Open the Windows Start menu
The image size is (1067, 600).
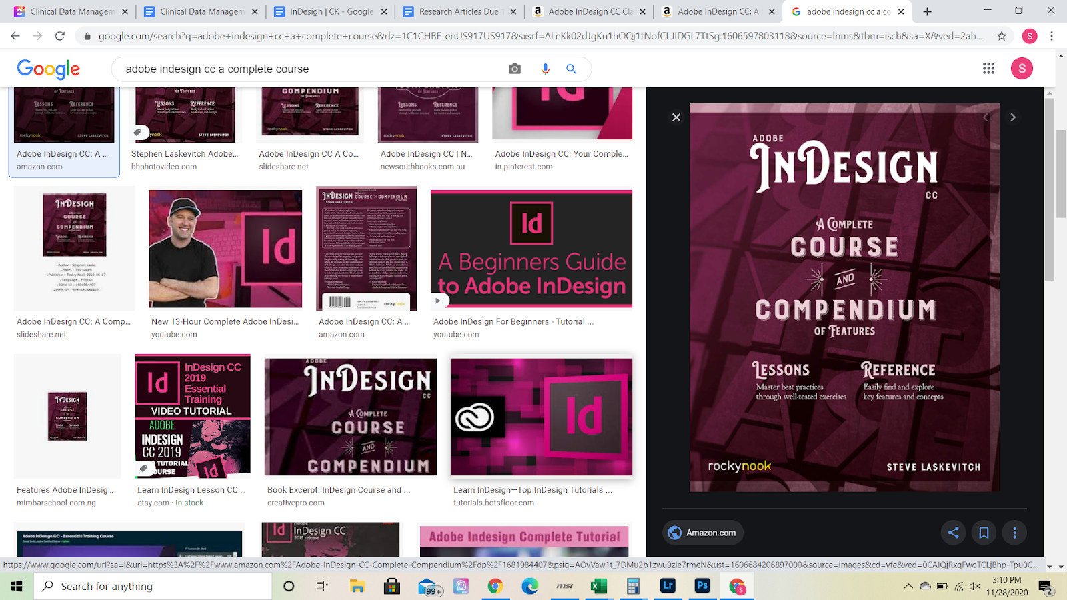[16, 586]
